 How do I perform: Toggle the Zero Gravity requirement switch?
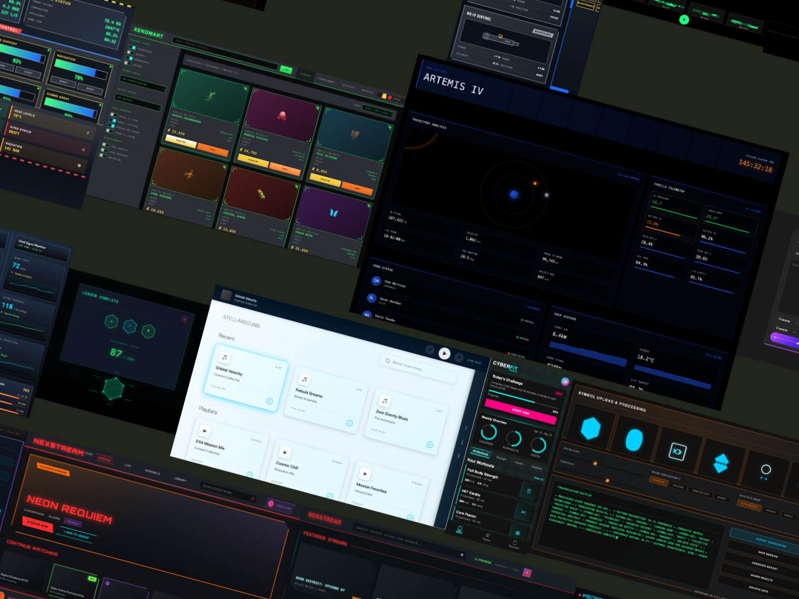[105, 145]
